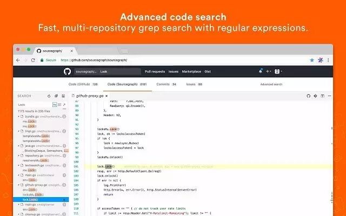Toggle regular expression search option

(x=64, y=104)
